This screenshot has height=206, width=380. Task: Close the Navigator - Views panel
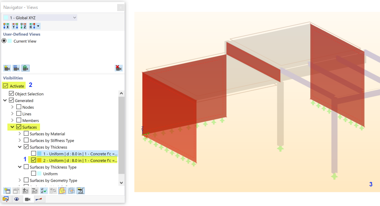pyautogui.click(x=120, y=8)
